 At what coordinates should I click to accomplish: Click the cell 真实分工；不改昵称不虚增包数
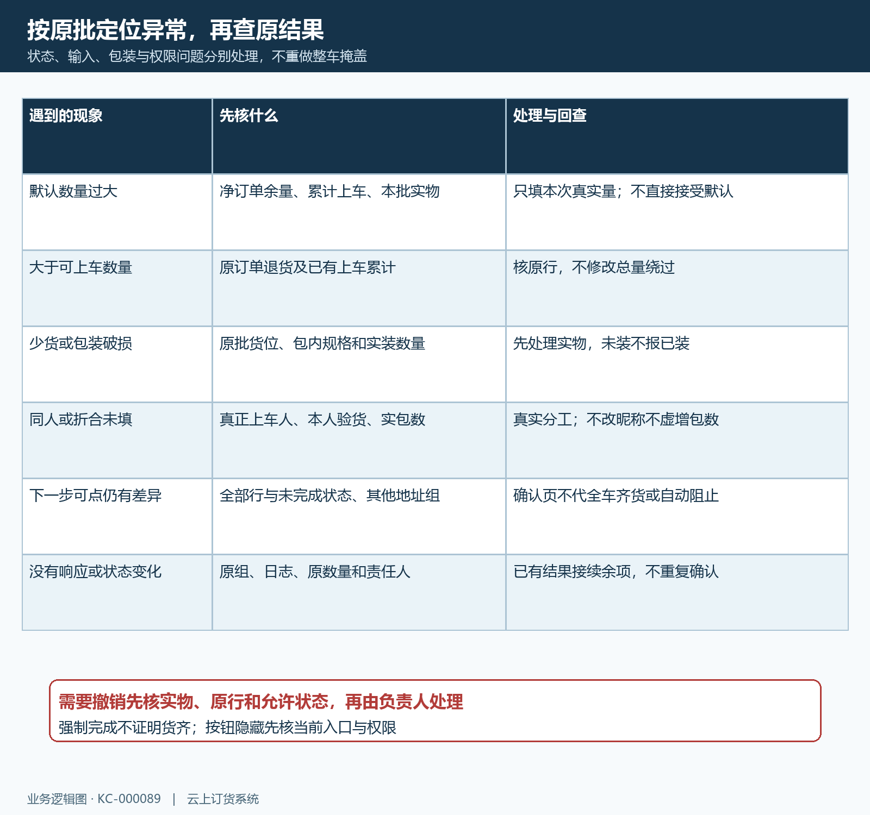point(677,440)
